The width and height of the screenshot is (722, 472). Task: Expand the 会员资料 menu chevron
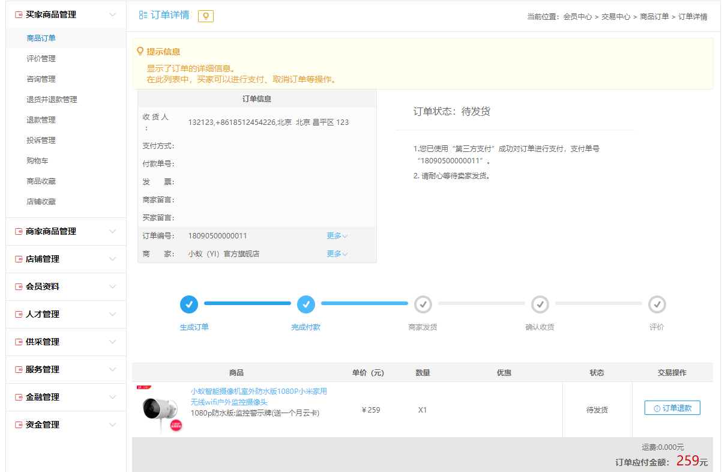coord(112,286)
